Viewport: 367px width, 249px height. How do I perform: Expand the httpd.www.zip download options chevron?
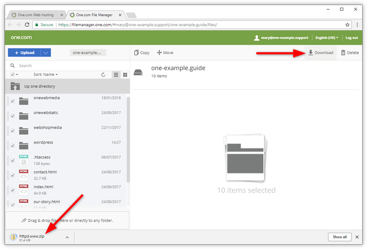(67, 237)
